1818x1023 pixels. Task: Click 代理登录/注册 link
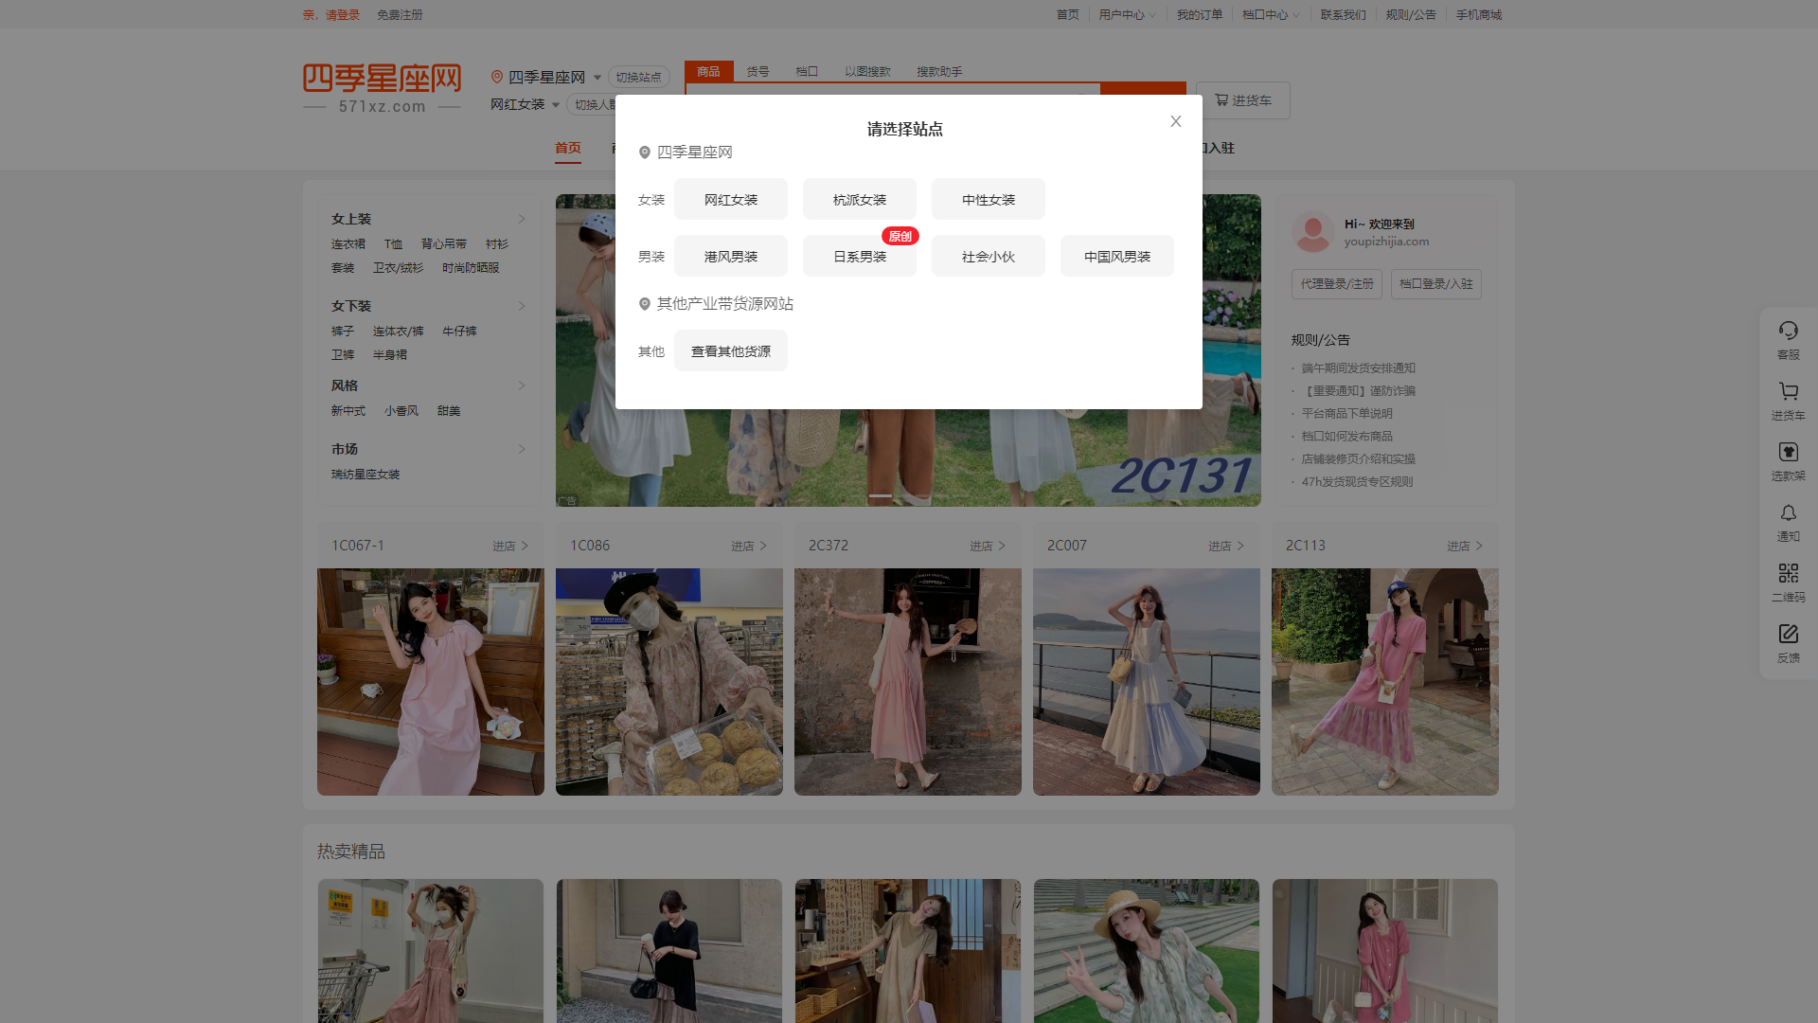[1336, 284]
